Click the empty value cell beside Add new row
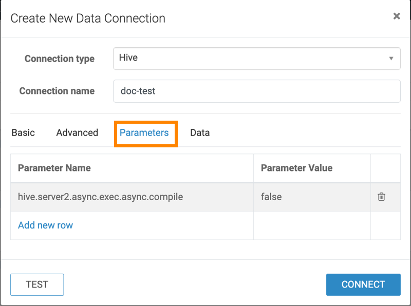This screenshot has height=306, width=411. click(x=311, y=225)
